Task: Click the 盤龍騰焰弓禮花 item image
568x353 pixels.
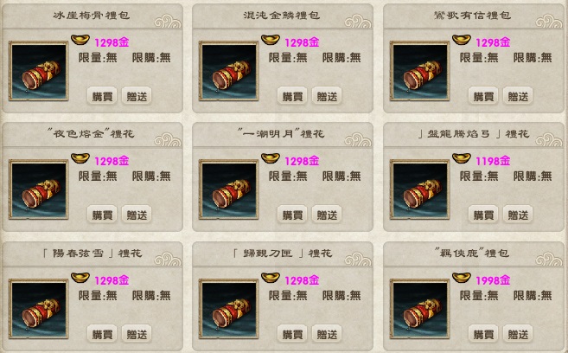Action: 420,189
